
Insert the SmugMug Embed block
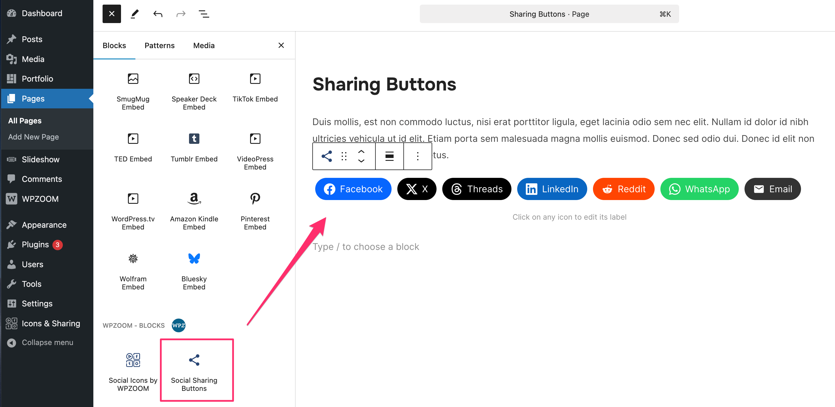pyautogui.click(x=133, y=92)
